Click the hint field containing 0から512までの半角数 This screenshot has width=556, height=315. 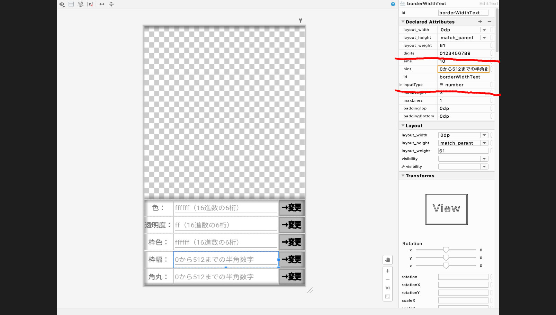coord(463,69)
